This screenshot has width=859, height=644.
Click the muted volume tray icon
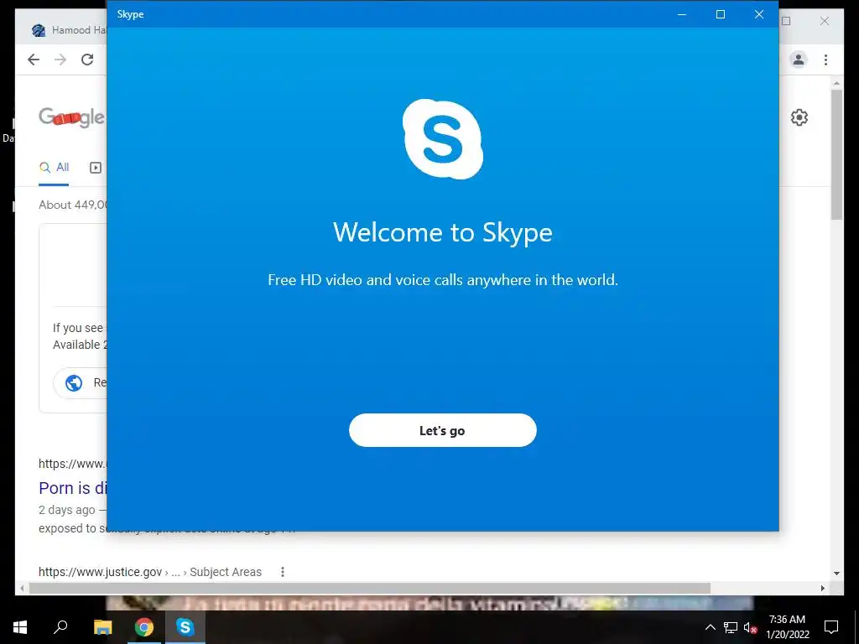point(750,627)
